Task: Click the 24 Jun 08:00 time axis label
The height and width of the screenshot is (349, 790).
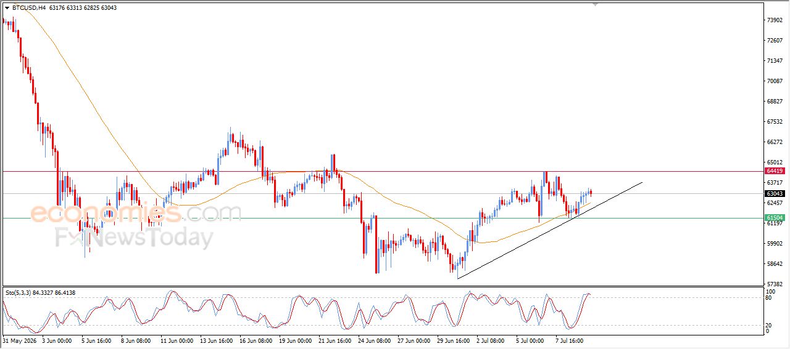Action: coord(374,340)
